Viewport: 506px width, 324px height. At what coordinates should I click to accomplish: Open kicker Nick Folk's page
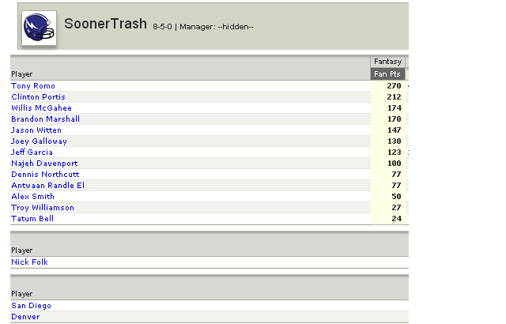(29, 262)
